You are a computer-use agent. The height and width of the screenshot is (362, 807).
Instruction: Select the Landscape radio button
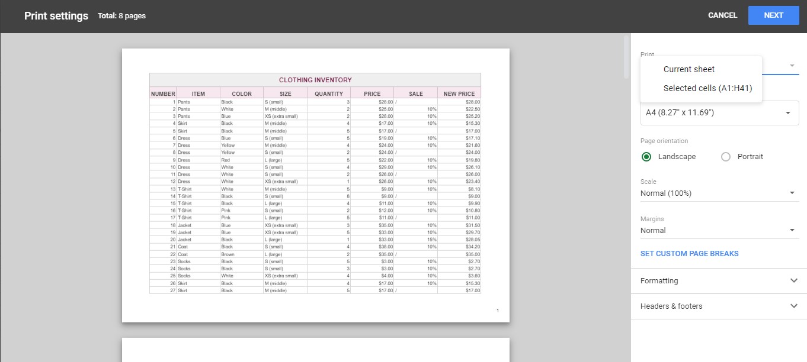click(x=646, y=156)
